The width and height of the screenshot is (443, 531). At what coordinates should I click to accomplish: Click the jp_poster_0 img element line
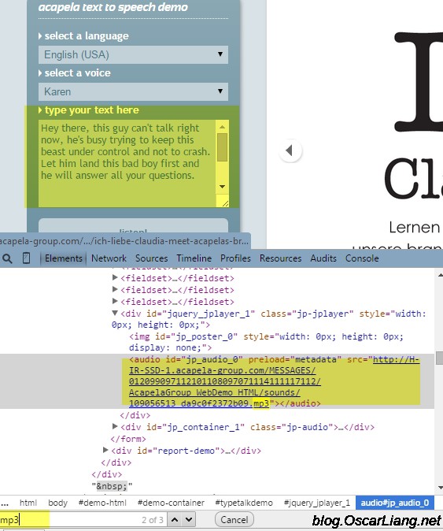pyautogui.click(x=266, y=342)
